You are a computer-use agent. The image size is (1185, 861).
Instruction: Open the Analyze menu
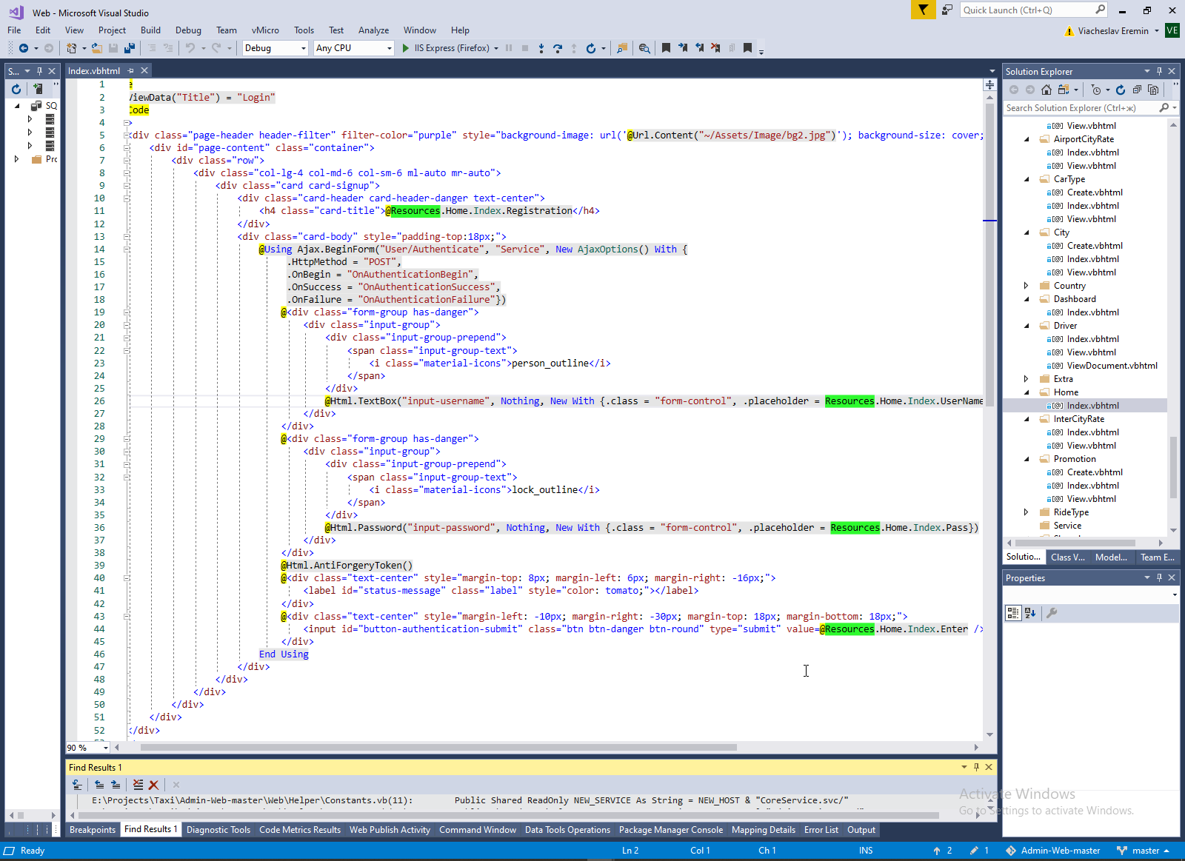pyautogui.click(x=373, y=30)
